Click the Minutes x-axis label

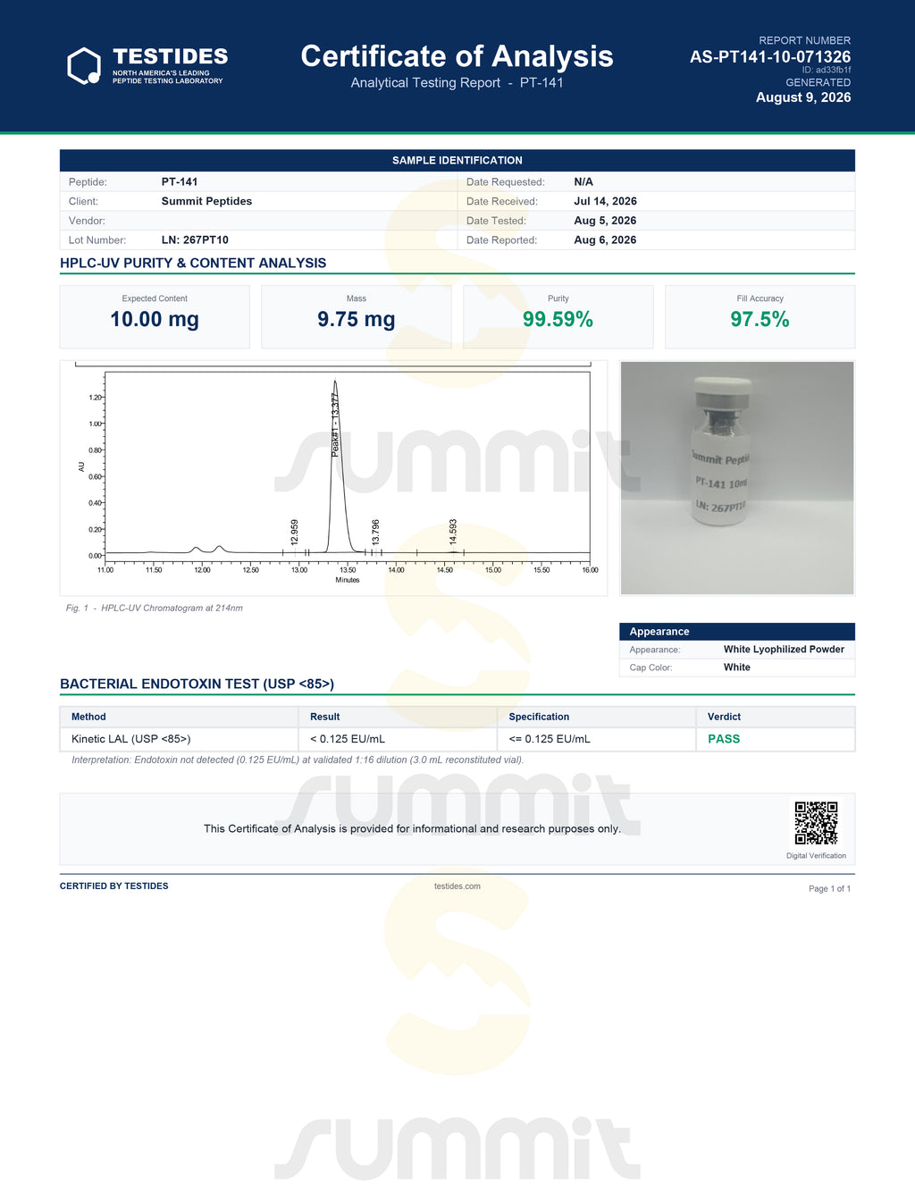pos(348,580)
